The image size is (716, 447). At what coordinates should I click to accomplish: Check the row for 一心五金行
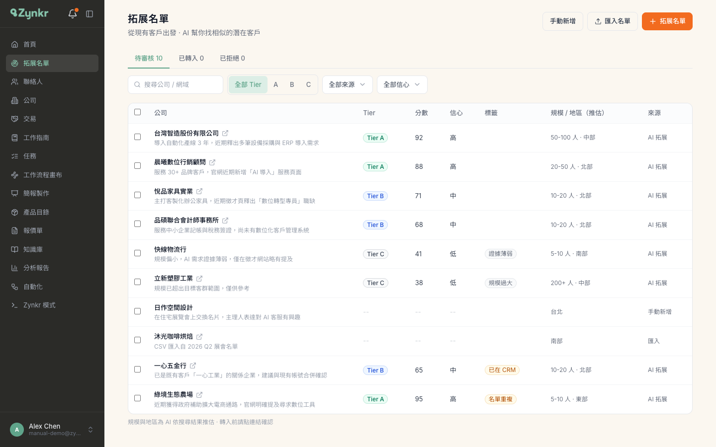tap(138, 370)
